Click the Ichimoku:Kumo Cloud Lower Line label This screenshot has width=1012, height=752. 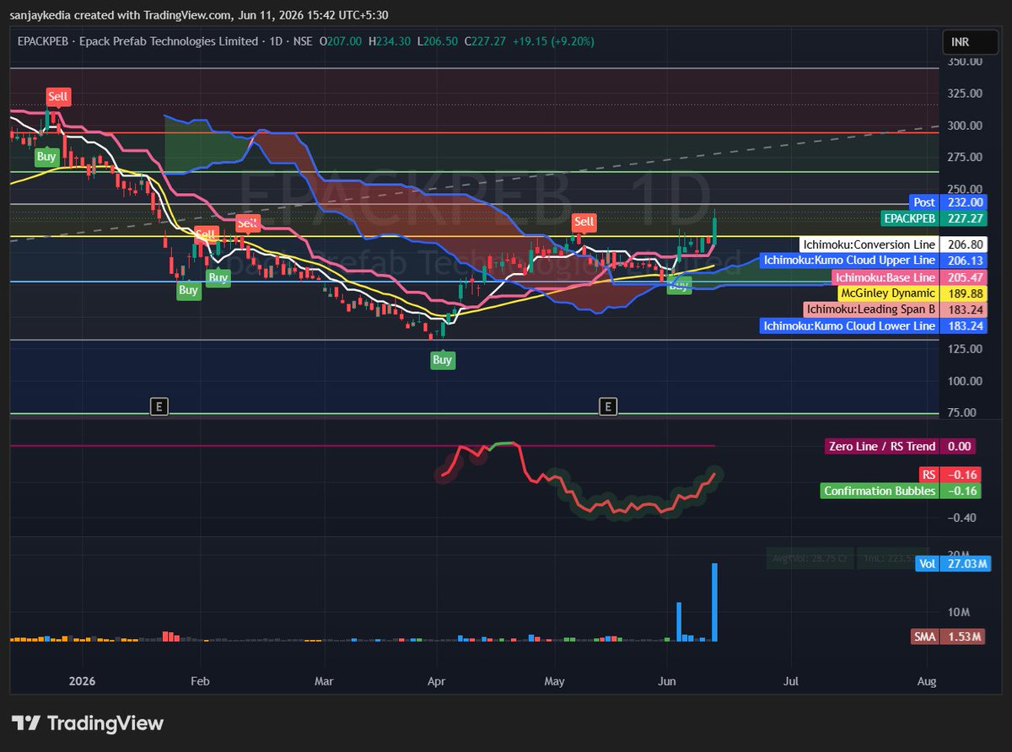(873, 325)
